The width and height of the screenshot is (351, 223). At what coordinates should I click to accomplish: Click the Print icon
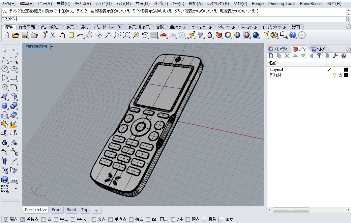(x=34, y=35)
